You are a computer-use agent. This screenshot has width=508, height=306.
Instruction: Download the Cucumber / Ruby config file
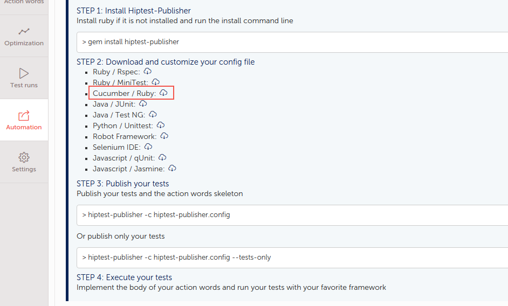click(x=163, y=93)
